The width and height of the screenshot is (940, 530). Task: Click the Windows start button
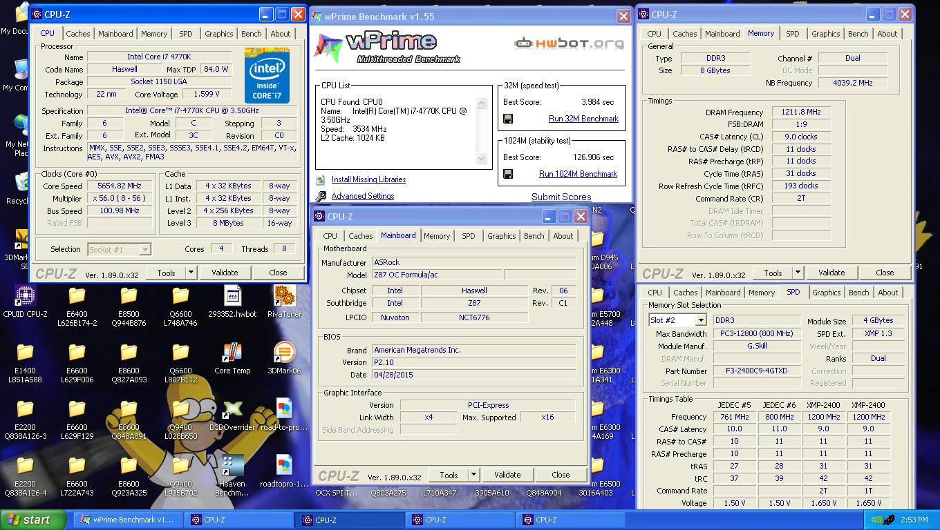point(33,520)
